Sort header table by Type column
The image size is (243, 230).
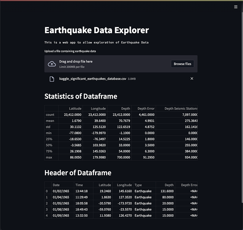pos(145,185)
